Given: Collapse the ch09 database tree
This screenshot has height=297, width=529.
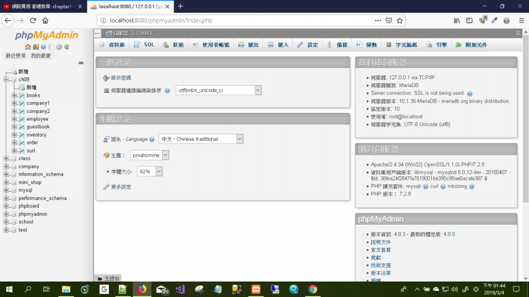Looking at the screenshot, I should pos(6,80).
